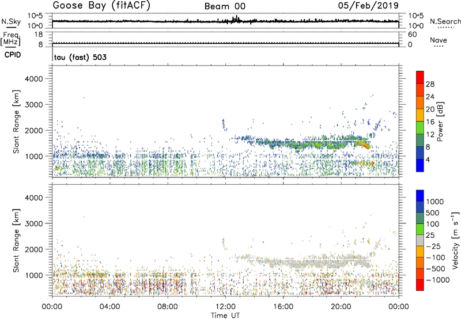Viewport: 461px width, 319px height.
Task: Click the '3000' range tick in velocity panel
Action: 34,223
